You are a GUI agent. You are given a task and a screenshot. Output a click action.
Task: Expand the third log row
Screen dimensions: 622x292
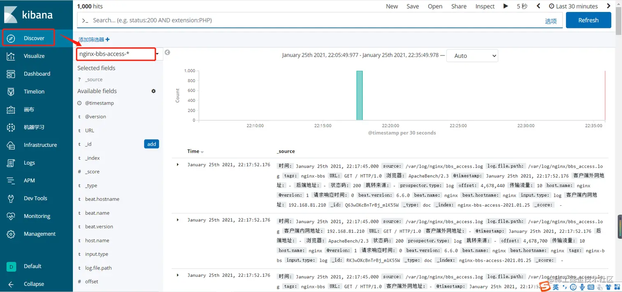tap(178, 275)
